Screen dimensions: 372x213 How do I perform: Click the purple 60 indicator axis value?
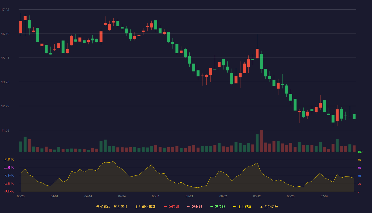click(x=359, y=168)
